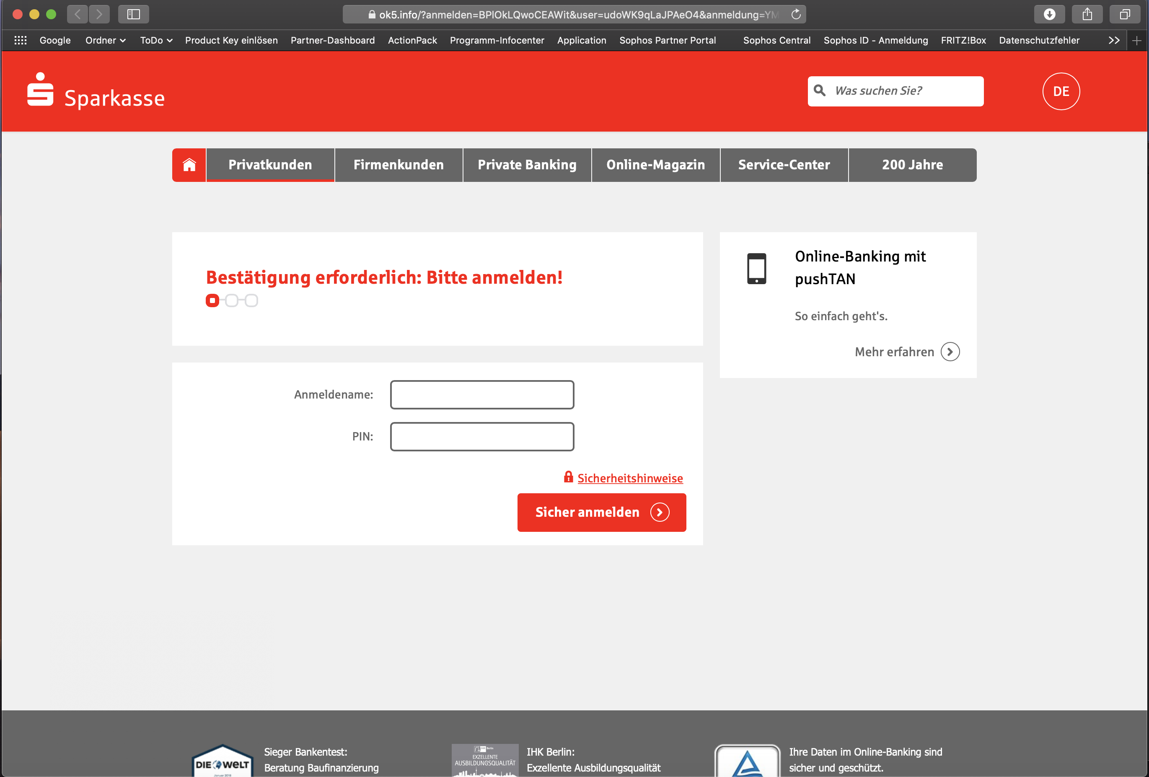Viewport: 1149px width, 777px height.
Task: Click the Online-Banking mit pushTAN heading
Action: tap(860, 267)
